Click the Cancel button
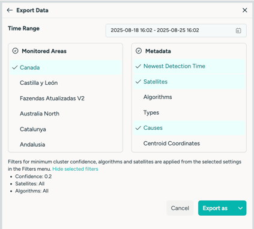This screenshot has height=229, width=254. [x=180, y=208]
